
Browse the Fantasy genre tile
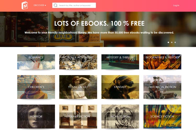(120, 87)
